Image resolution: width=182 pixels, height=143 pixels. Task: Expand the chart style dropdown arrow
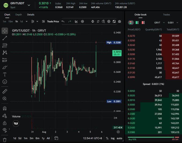click(x=37, y=21)
